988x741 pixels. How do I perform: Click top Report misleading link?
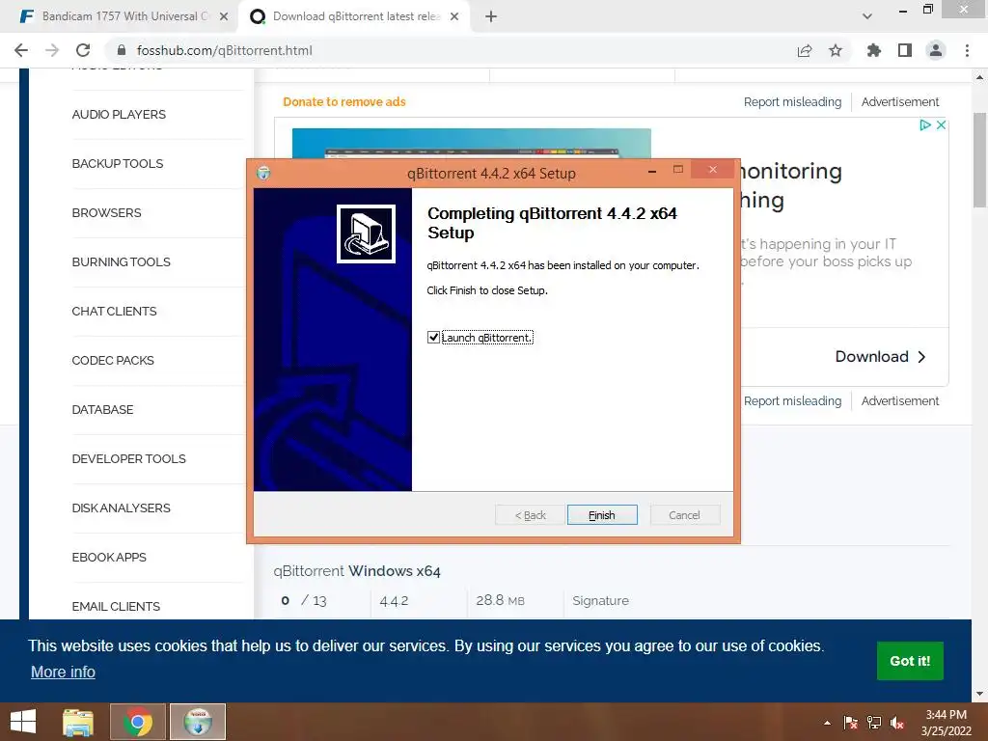tap(792, 101)
